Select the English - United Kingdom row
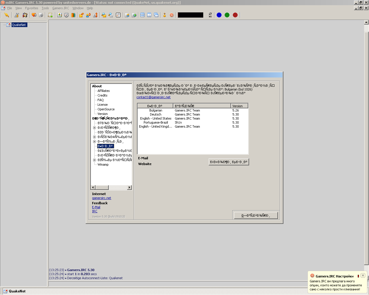Image resolution: width=369 pixels, height=295 pixels. click(193, 126)
